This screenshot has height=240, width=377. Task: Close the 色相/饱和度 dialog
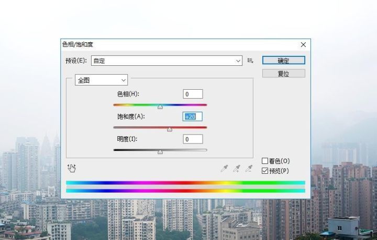click(x=303, y=44)
